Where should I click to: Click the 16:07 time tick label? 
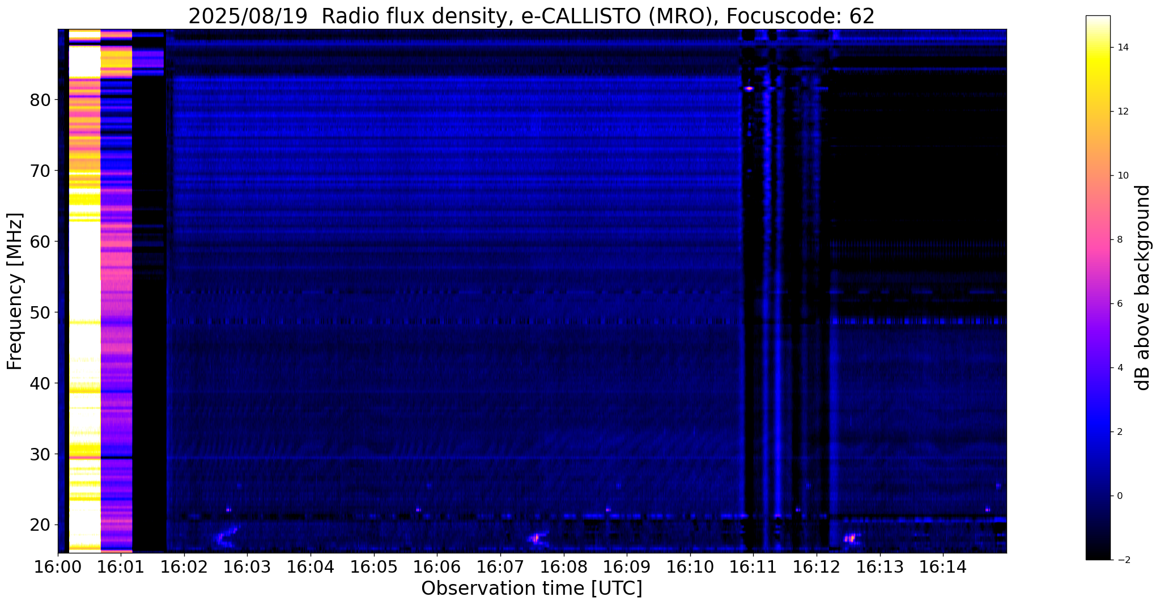(500, 567)
